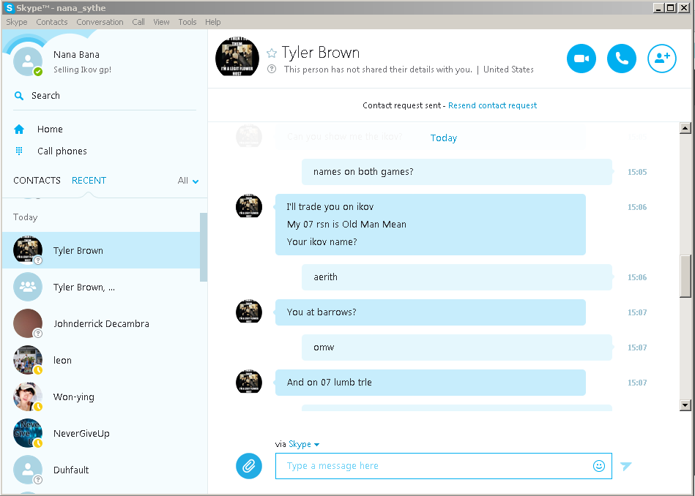The width and height of the screenshot is (695, 496).
Task: Toggle the favorite star beside Tyler Brown
Action: coord(271,53)
